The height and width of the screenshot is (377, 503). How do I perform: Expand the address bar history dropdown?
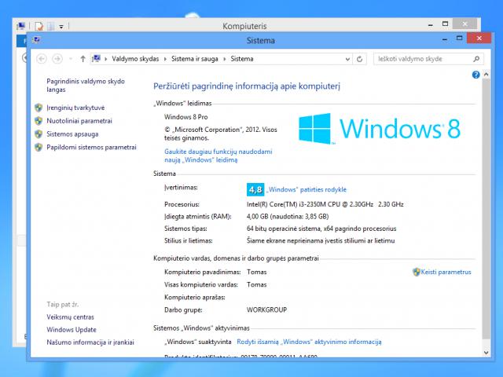coord(347,59)
